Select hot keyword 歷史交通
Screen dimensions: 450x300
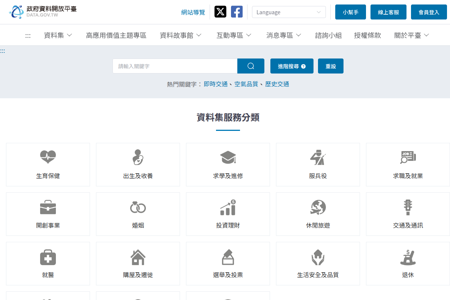[x=277, y=84]
